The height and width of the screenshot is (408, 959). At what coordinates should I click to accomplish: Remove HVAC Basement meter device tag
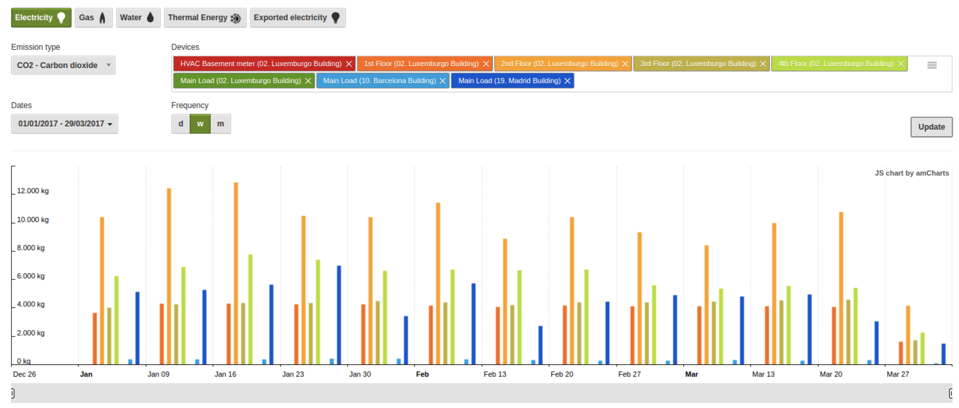coord(348,64)
